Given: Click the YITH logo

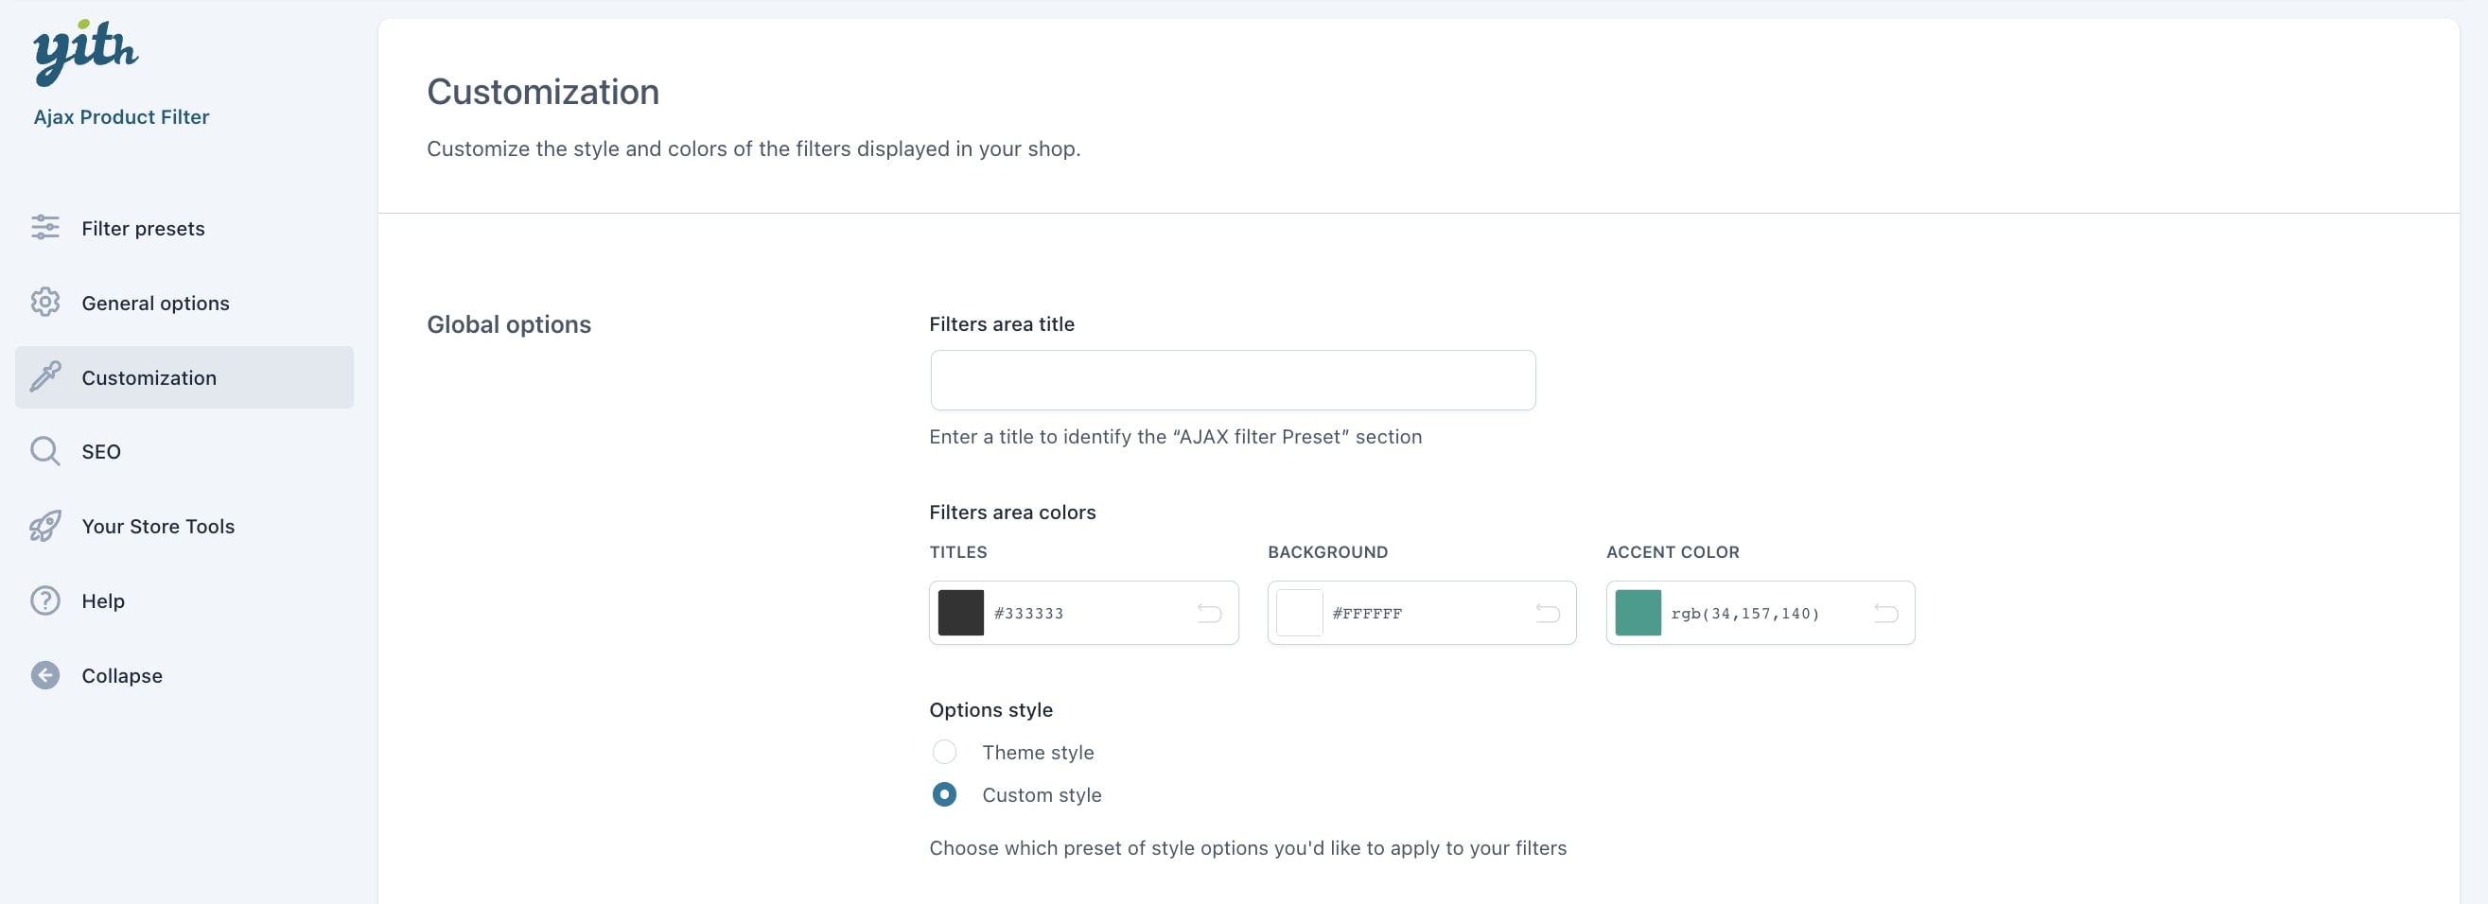Looking at the screenshot, I should coord(85,51).
